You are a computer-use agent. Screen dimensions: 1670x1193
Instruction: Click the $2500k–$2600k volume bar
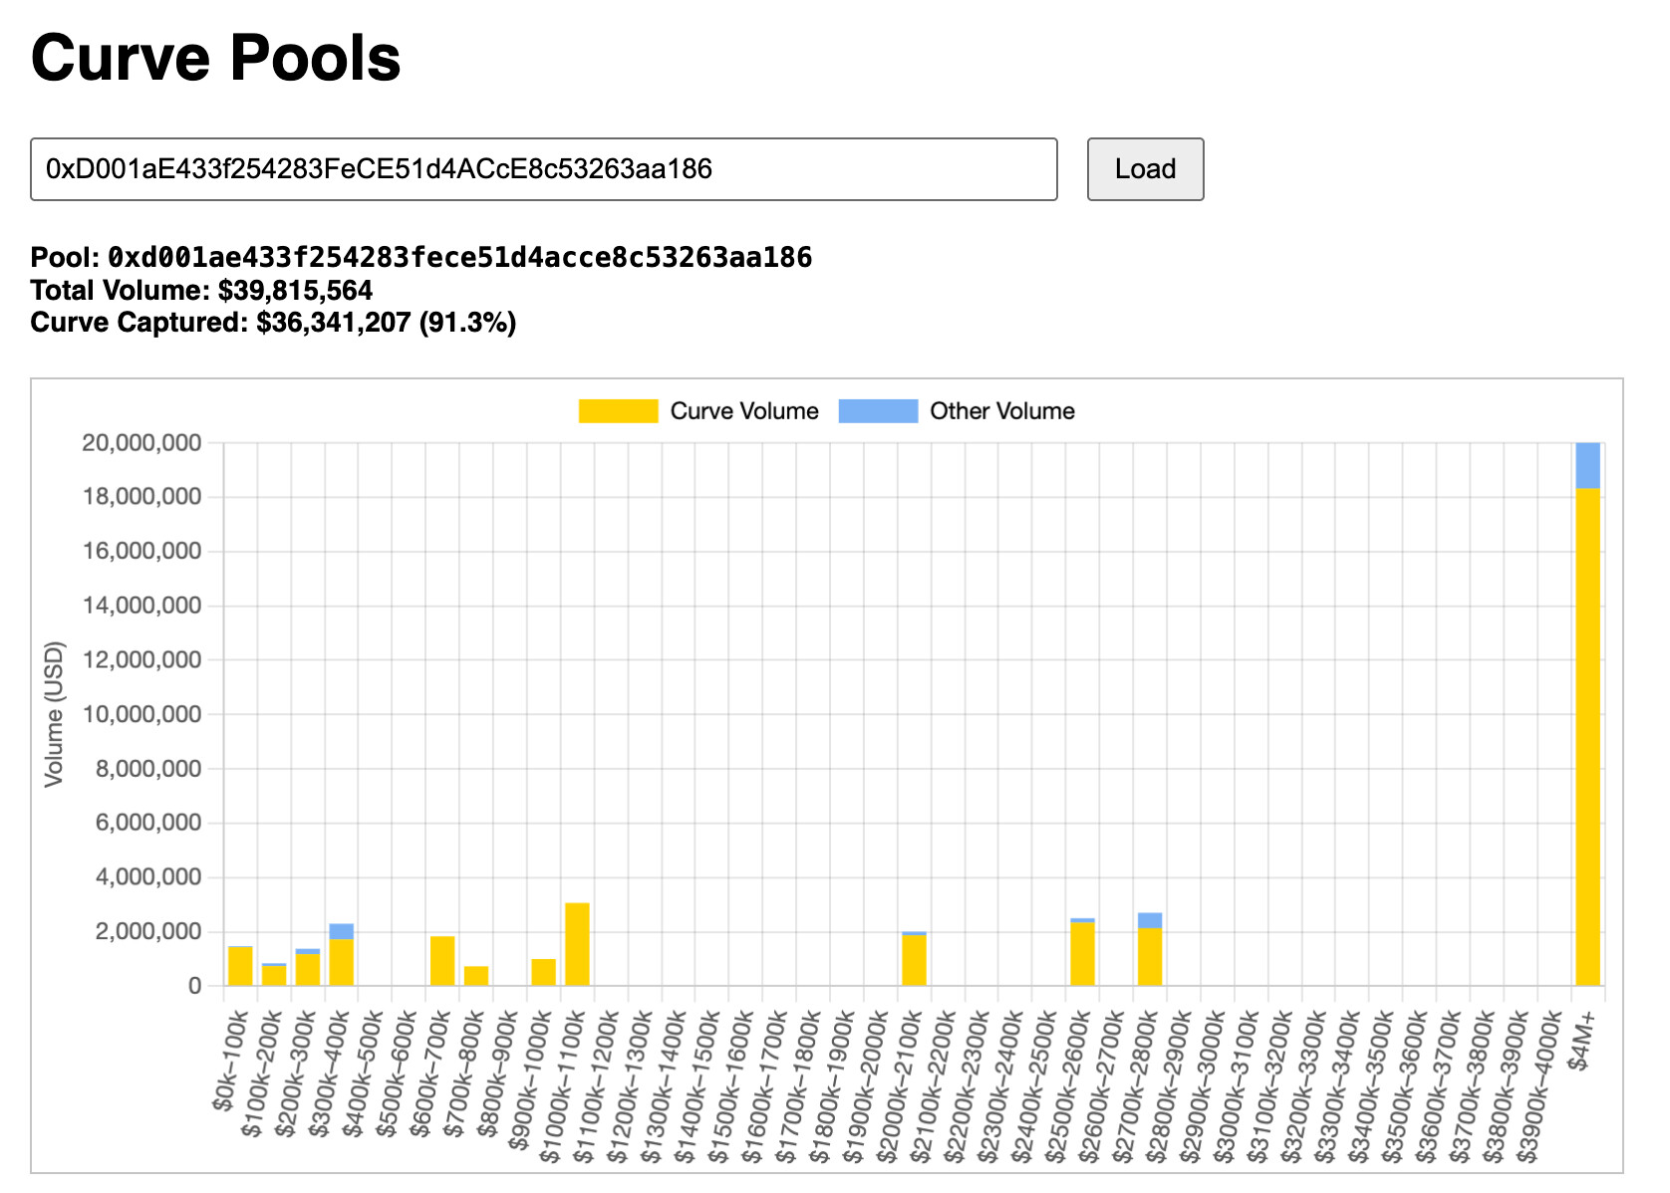tap(1082, 952)
